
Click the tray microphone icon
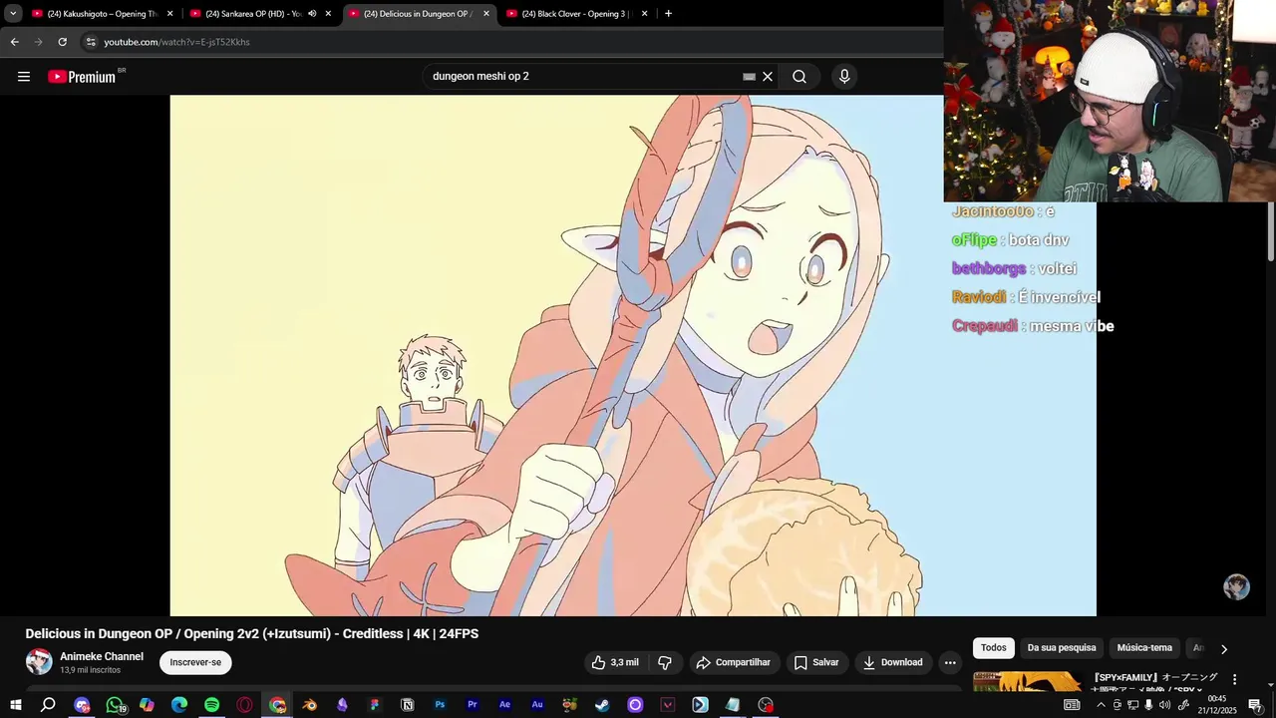tap(1148, 705)
